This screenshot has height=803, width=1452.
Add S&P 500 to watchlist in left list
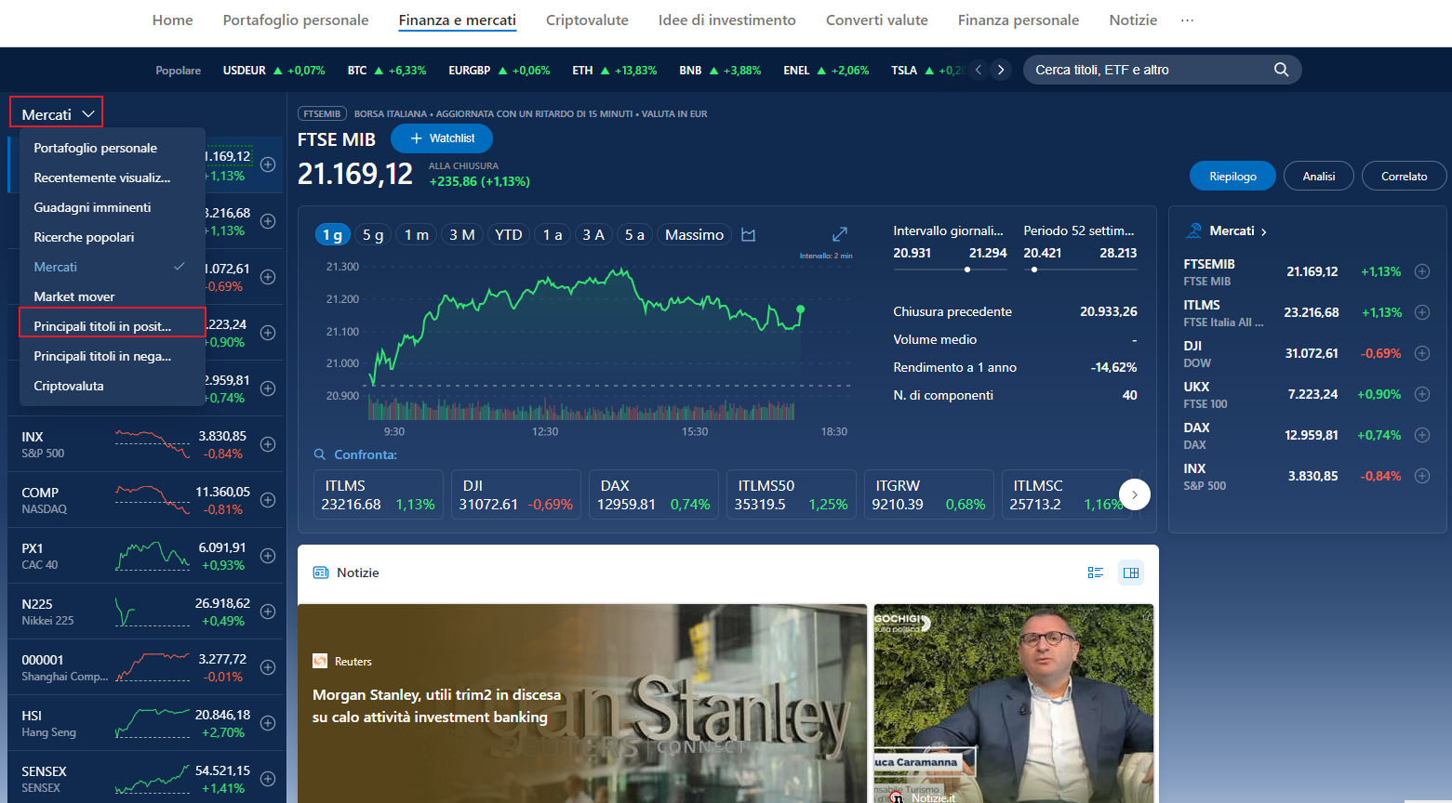point(268,444)
